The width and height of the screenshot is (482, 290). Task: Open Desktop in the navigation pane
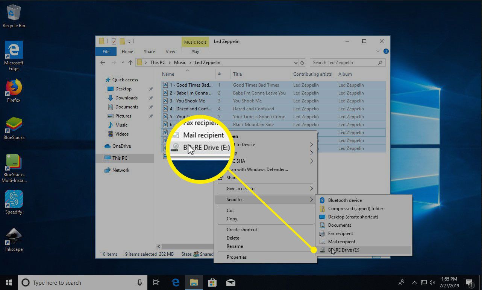point(123,89)
